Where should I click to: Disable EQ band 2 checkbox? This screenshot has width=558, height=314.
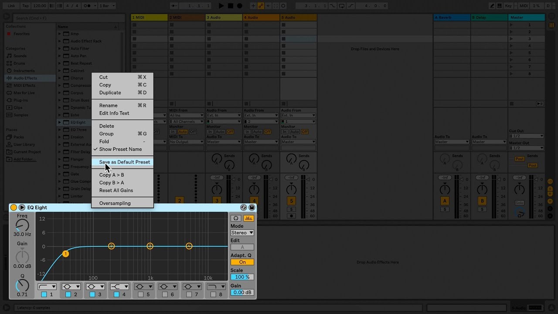coord(68,294)
